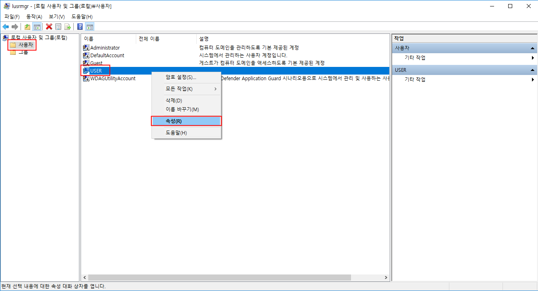Click the back navigation arrow icon
This screenshot has width=538, height=291.
[x=6, y=27]
